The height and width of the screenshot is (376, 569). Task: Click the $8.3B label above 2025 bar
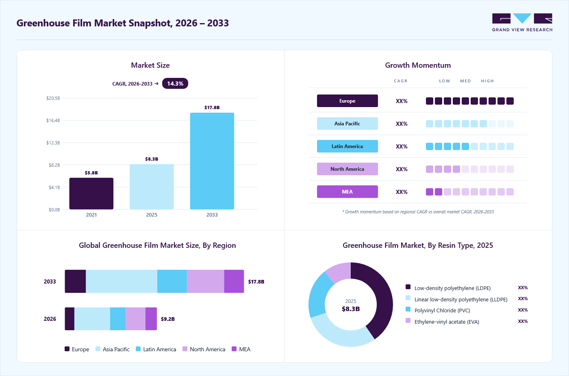pyautogui.click(x=152, y=159)
